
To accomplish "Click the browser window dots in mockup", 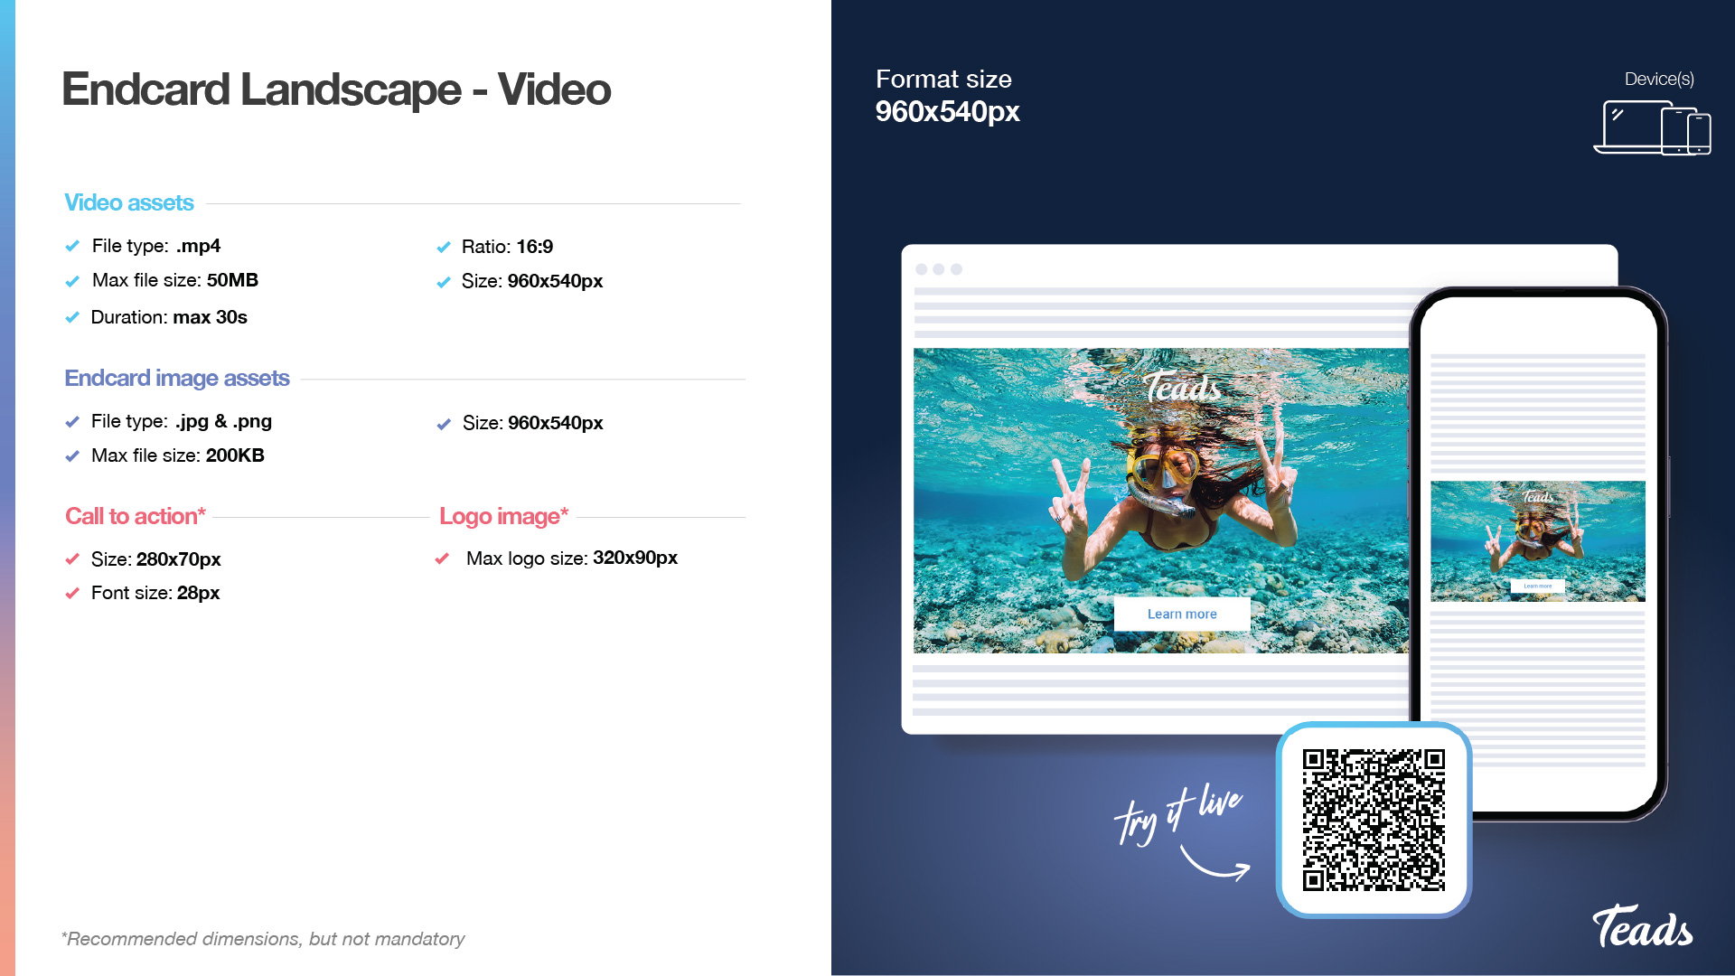I will [x=938, y=269].
